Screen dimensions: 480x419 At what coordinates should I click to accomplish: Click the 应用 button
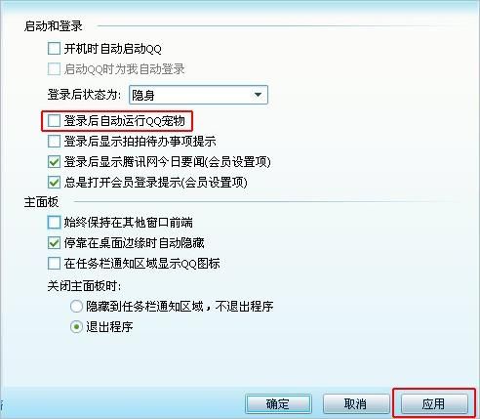click(x=434, y=404)
